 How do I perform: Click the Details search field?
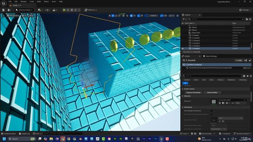[x=212, y=76]
